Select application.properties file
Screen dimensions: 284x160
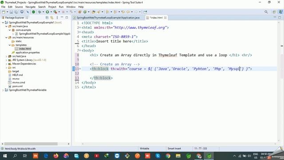coord(28,52)
